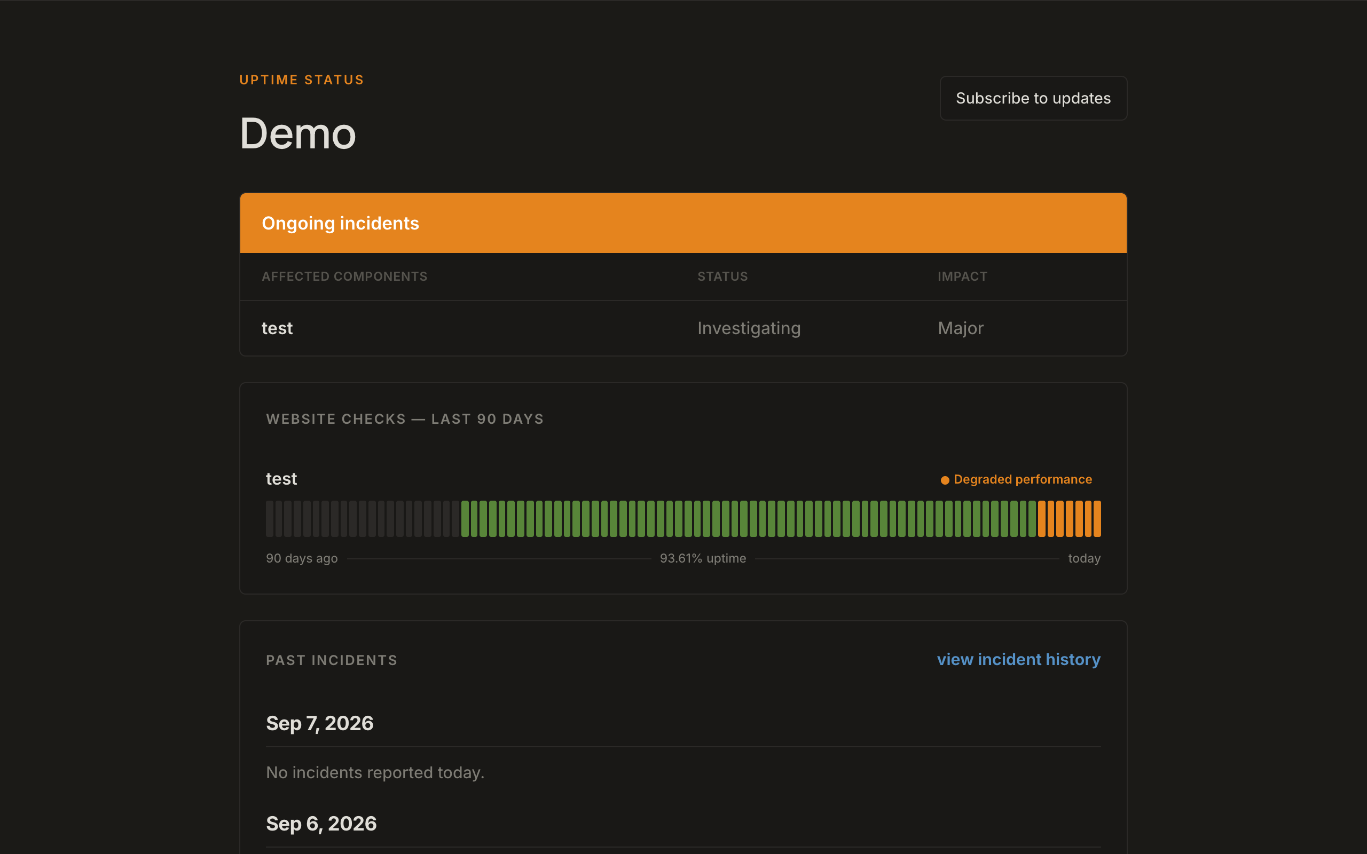This screenshot has height=854, width=1367.
Task: Click the Investigating status cell
Action: click(749, 328)
